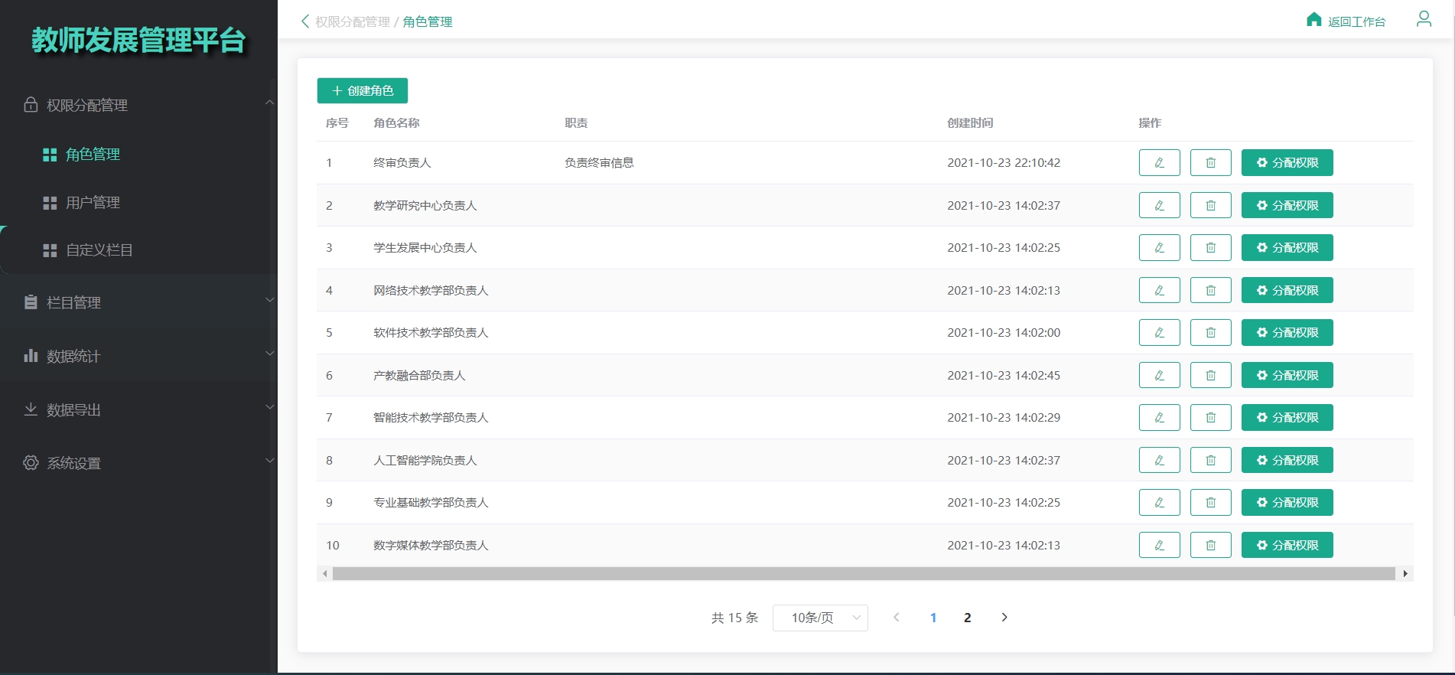Edit the 智能技术教学部负责人 role
This screenshot has height=675, width=1455.
coord(1159,418)
